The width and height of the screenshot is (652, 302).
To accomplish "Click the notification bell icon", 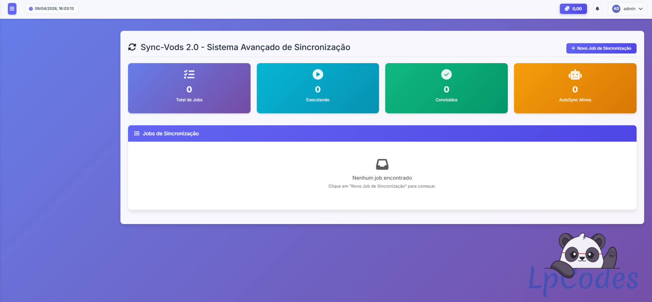I will 597,9.
